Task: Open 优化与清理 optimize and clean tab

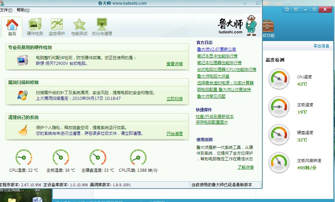Action: pyautogui.click(x=102, y=27)
